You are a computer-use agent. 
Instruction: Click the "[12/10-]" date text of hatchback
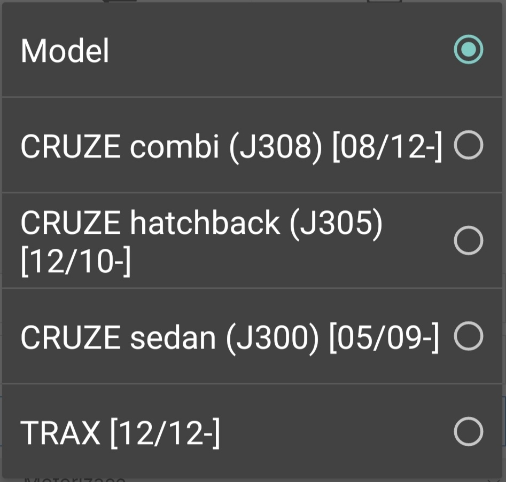(75, 263)
